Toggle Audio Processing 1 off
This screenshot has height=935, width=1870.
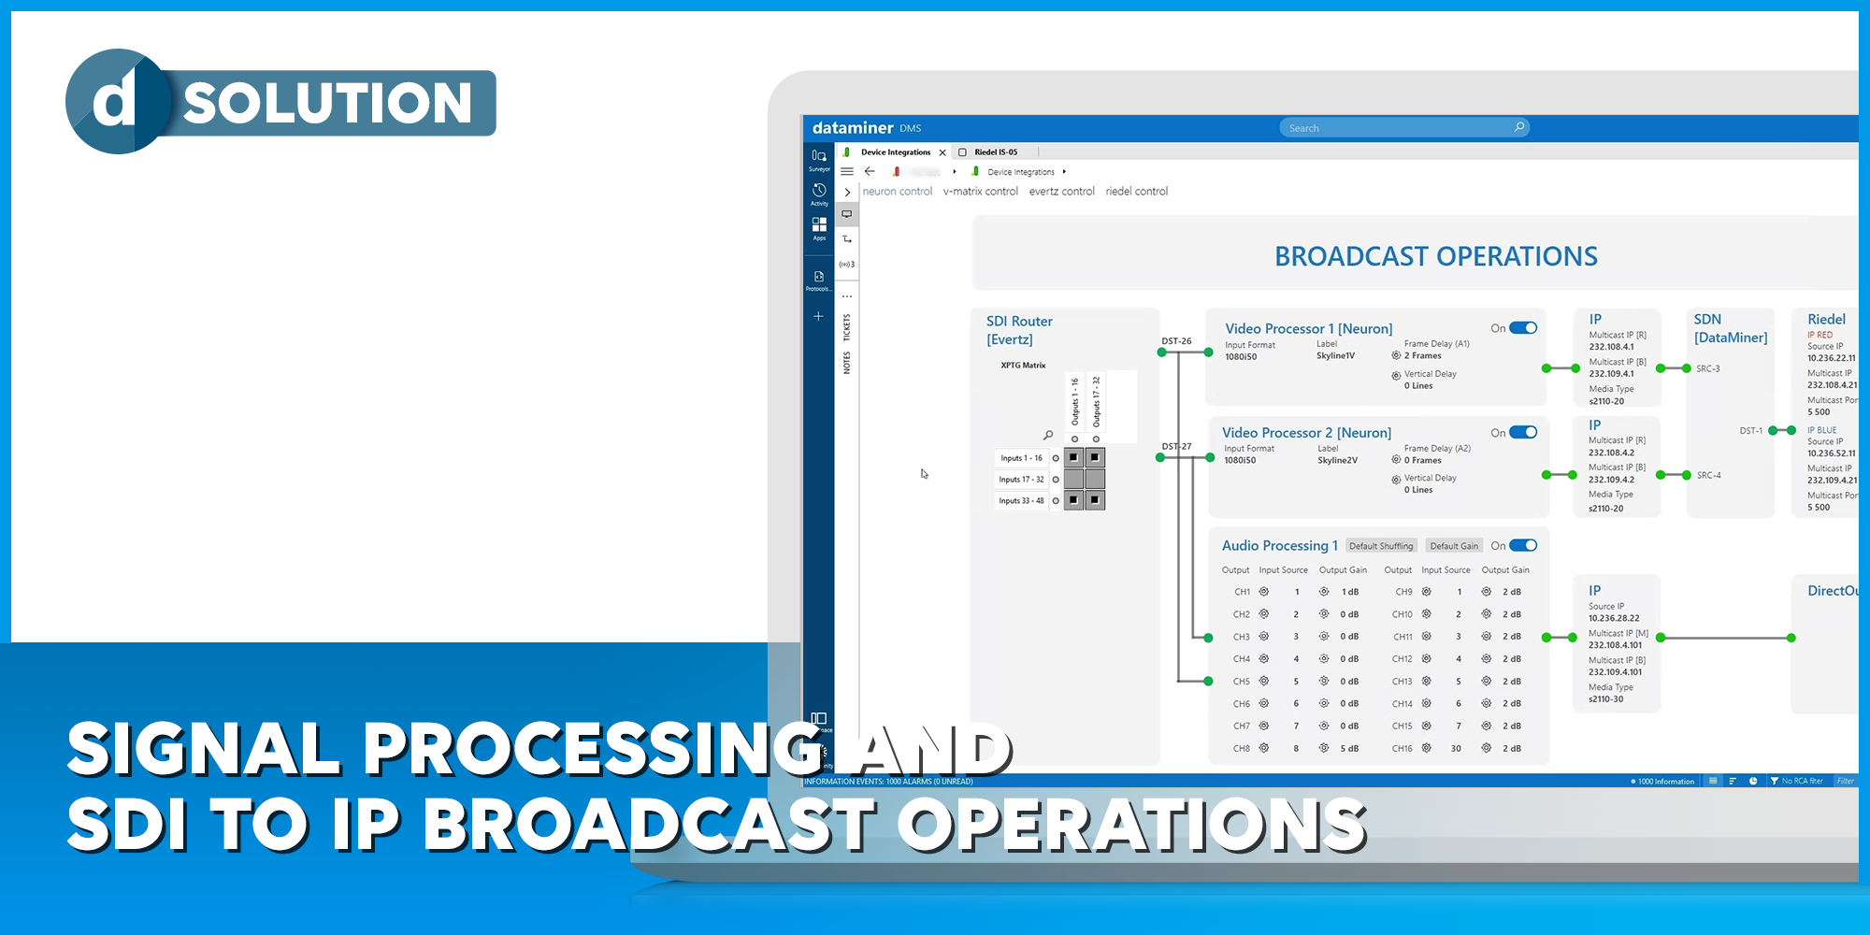tap(1523, 545)
